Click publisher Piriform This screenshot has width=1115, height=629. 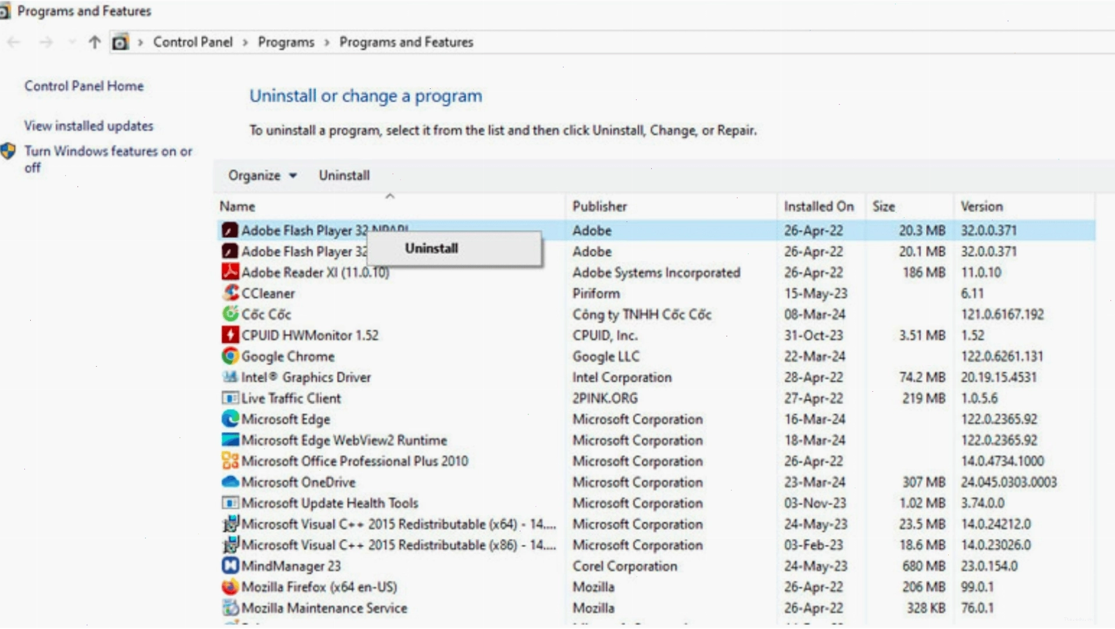[596, 294]
